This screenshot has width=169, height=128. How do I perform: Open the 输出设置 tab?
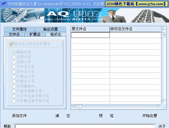point(50,29)
